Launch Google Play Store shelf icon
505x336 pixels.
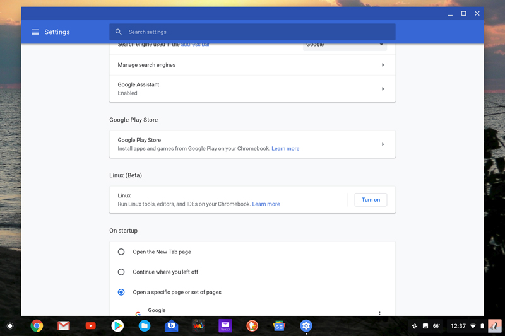[117, 326]
